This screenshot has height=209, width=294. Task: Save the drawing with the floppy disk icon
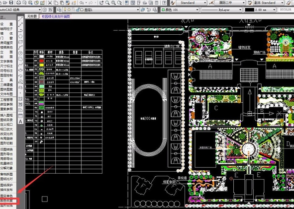click(x=11, y=2)
